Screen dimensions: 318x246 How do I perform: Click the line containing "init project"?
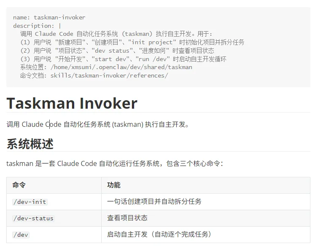click(x=132, y=42)
